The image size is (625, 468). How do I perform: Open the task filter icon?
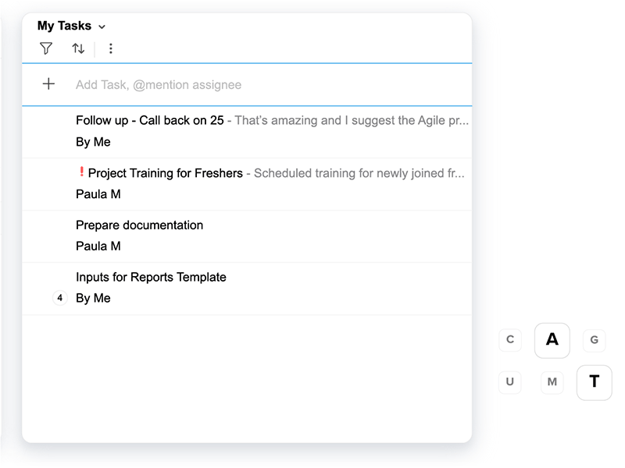coord(46,48)
